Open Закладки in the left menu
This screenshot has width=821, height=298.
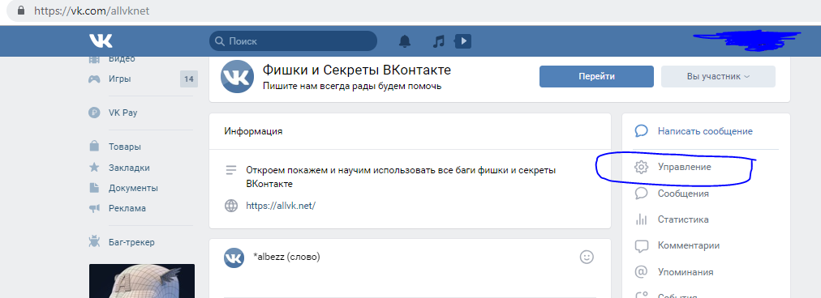coord(129,168)
